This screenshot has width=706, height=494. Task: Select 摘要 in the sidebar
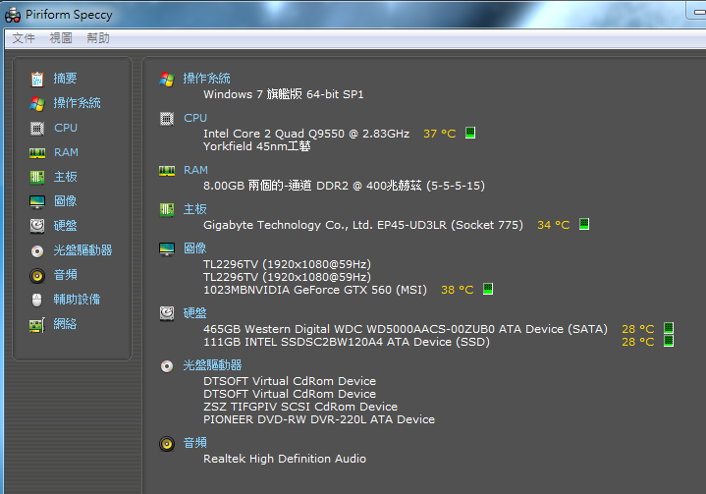[x=65, y=79]
